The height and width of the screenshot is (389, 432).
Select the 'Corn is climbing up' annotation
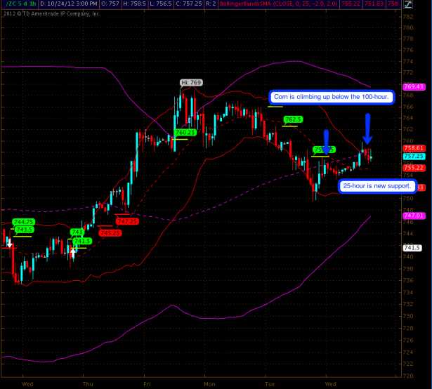click(x=331, y=97)
